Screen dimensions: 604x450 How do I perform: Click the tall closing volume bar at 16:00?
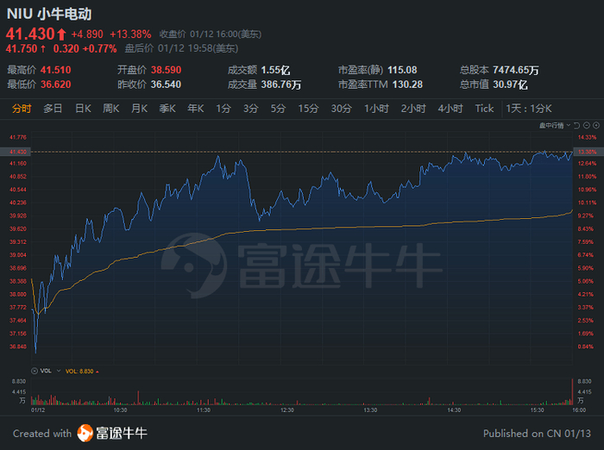pos(572,392)
